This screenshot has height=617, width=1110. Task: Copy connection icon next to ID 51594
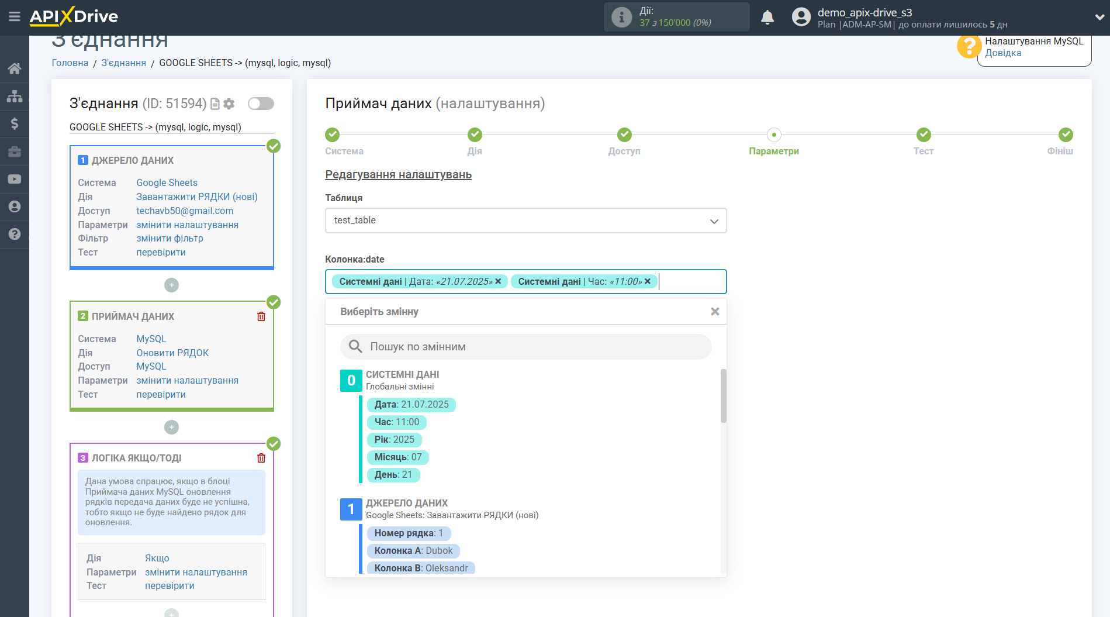[215, 104]
